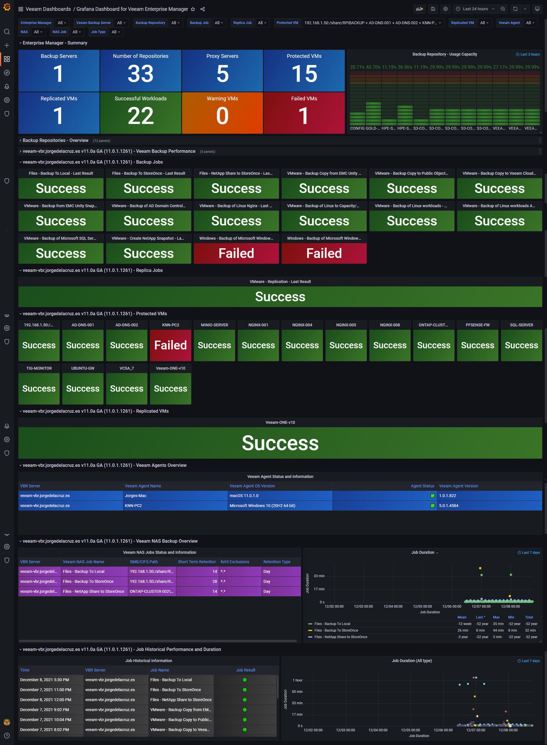Screen dimensions: 547x745
Task: Sort legend by Total column
Action: point(529,618)
